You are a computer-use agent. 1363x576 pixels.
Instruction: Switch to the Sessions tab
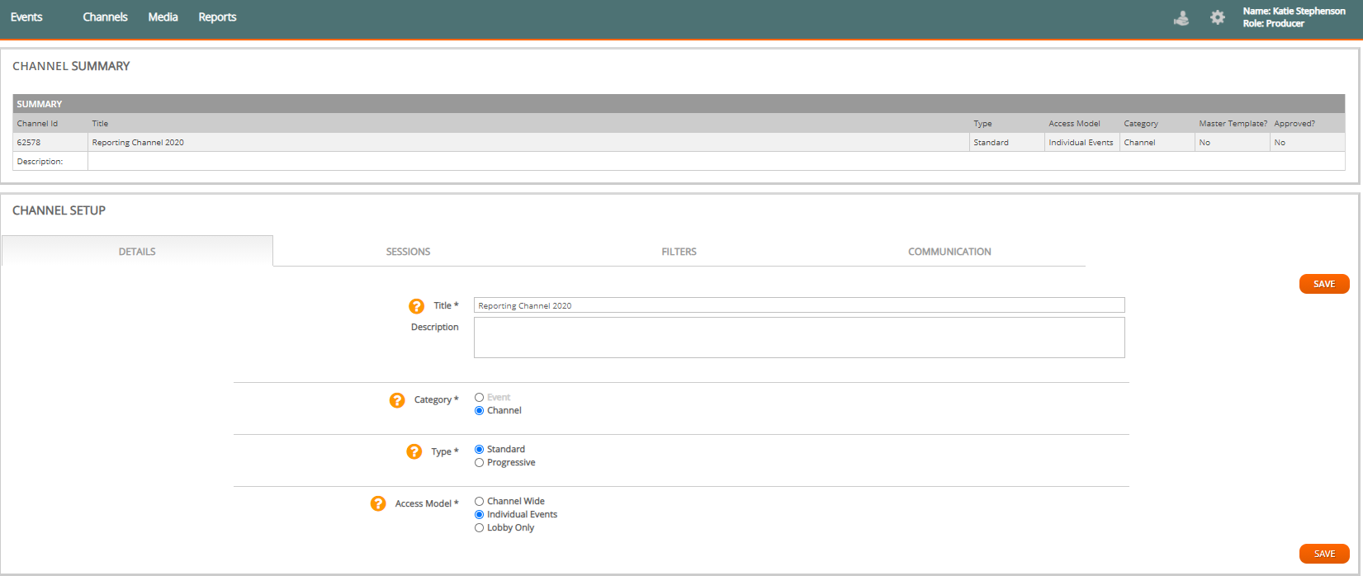pyautogui.click(x=408, y=252)
